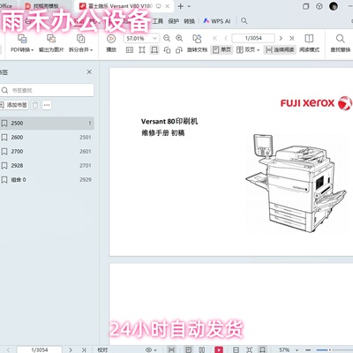The width and height of the screenshot is (353, 353).
Task: Click the status bar next page arrow
Action: click(71, 349)
